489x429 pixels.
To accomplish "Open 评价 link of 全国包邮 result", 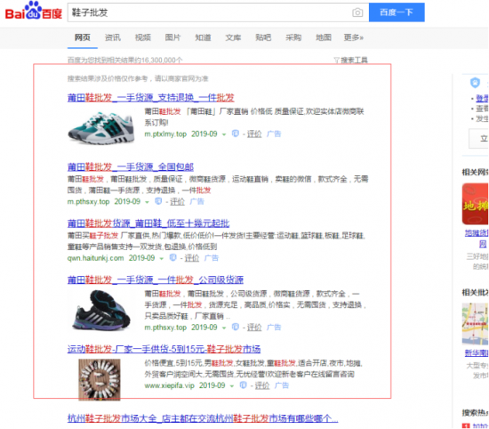I will click(x=177, y=202).
